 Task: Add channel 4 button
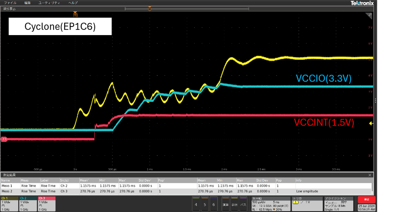coord(196,204)
